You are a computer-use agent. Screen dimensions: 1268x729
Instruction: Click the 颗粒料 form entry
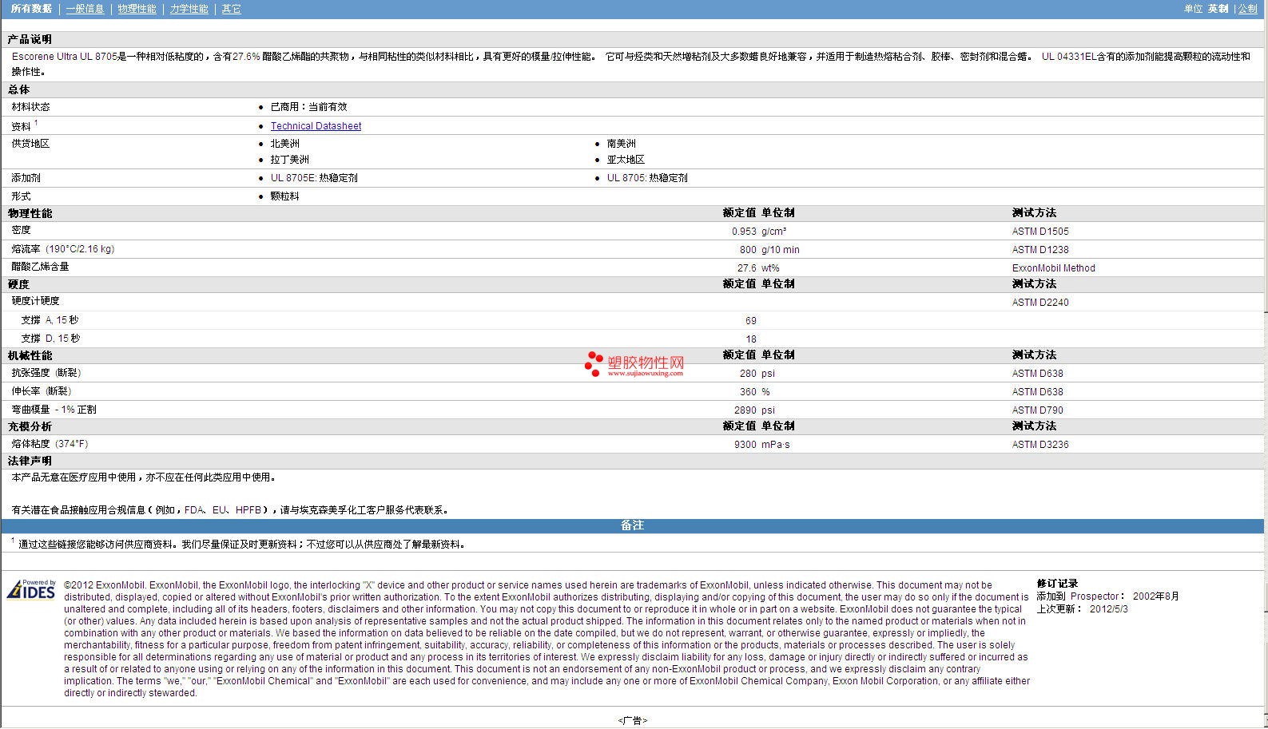(x=285, y=196)
